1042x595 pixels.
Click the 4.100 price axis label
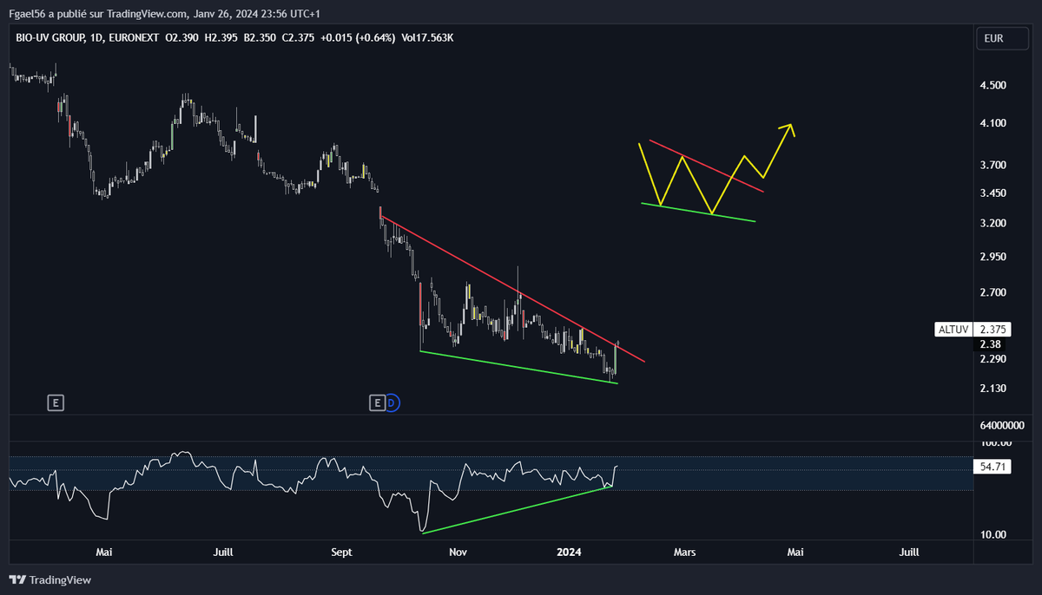(x=992, y=123)
